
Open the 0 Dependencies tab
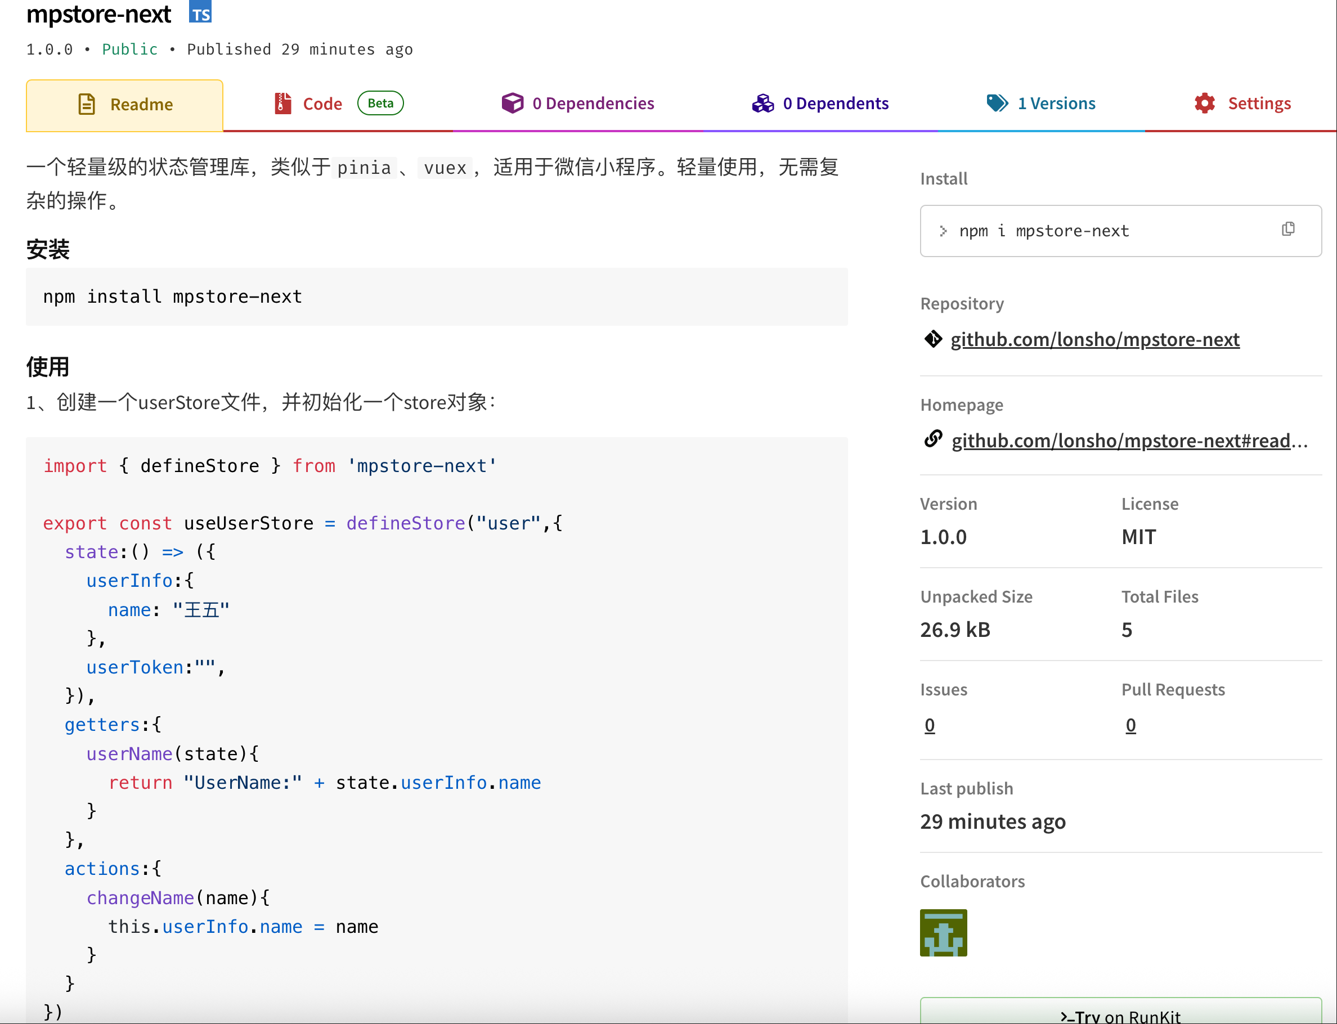click(x=593, y=104)
